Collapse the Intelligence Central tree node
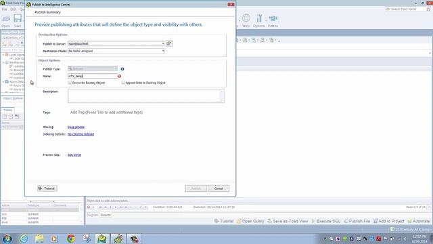Image resolution: width=433 pixels, height=244 pixels. 3,62
